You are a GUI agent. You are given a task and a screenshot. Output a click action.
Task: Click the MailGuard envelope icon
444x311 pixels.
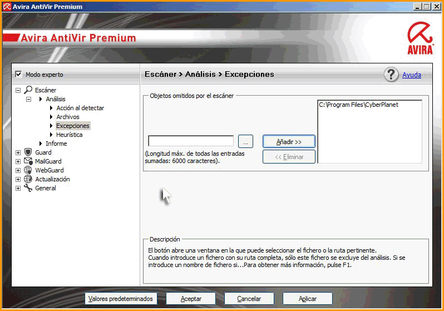coord(28,161)
